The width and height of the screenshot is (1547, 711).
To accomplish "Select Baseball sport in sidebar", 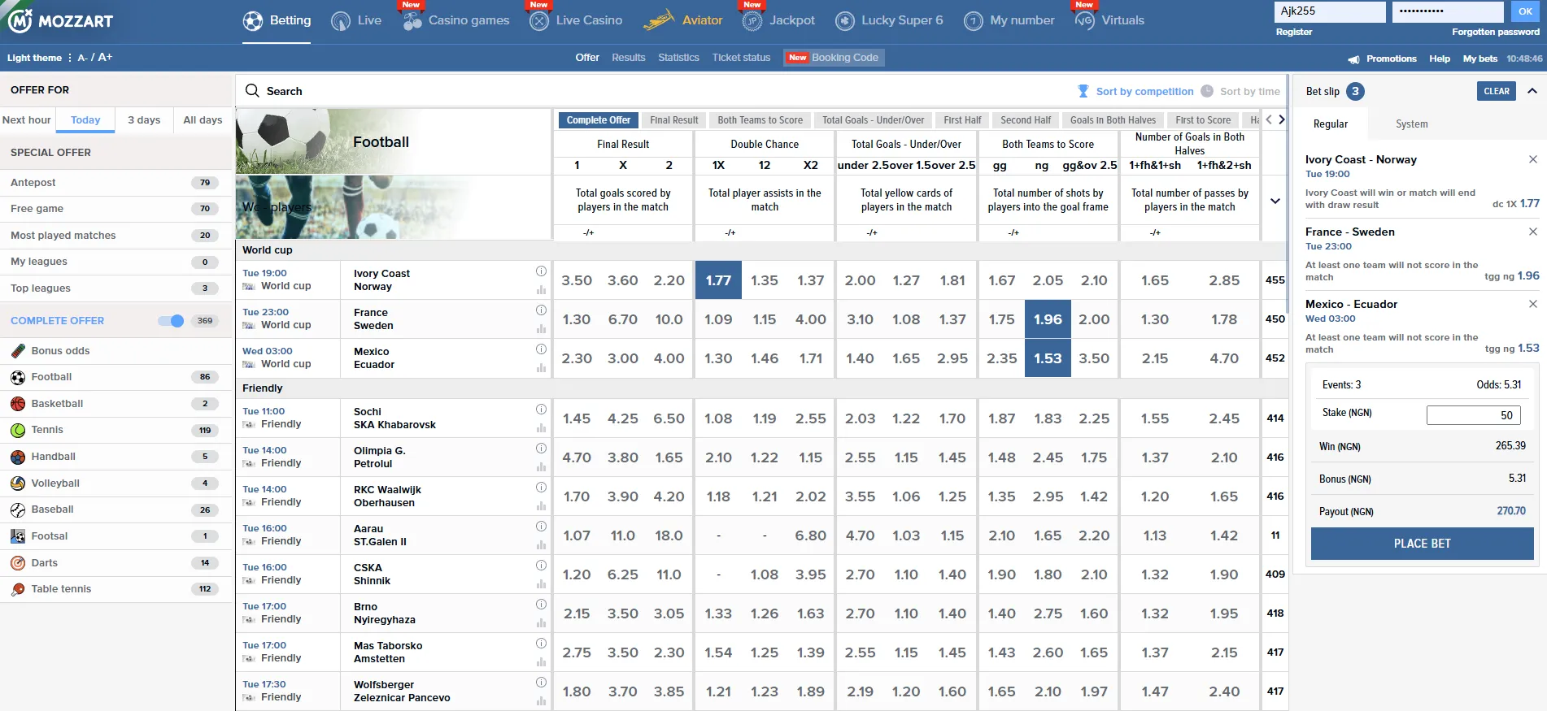I will click(x=116, y=509).
